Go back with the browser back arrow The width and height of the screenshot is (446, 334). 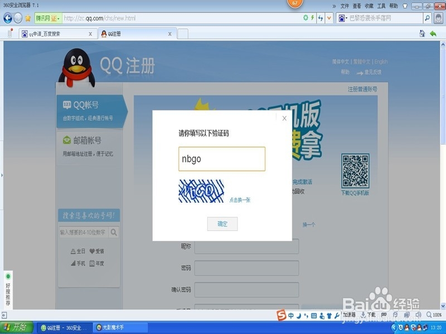pyautogui.click(x=8, y=18)
